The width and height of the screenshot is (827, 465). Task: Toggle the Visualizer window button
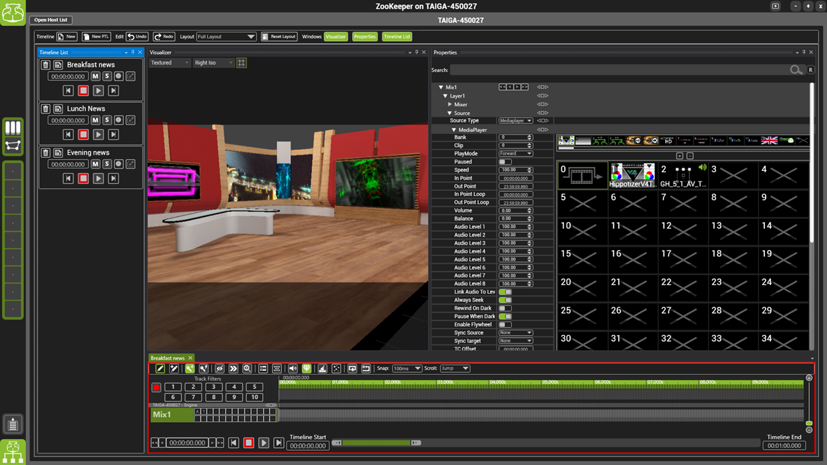pos(336,37)
